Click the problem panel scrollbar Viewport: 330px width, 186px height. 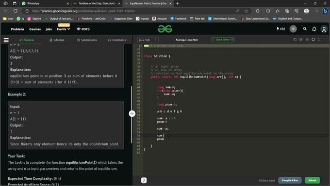tap(131, 115)
